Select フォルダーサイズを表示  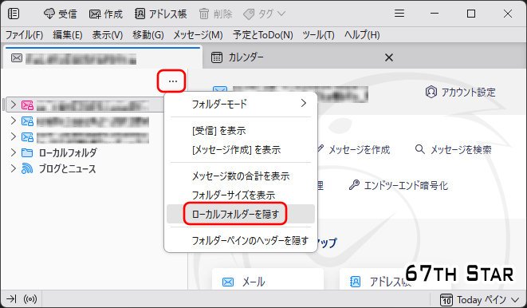pyautogui.click(x=241, y=195)
